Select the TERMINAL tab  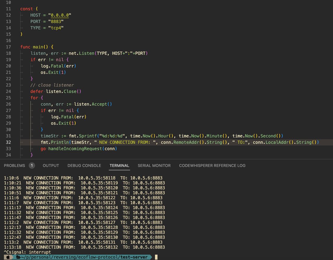[119, 165]
